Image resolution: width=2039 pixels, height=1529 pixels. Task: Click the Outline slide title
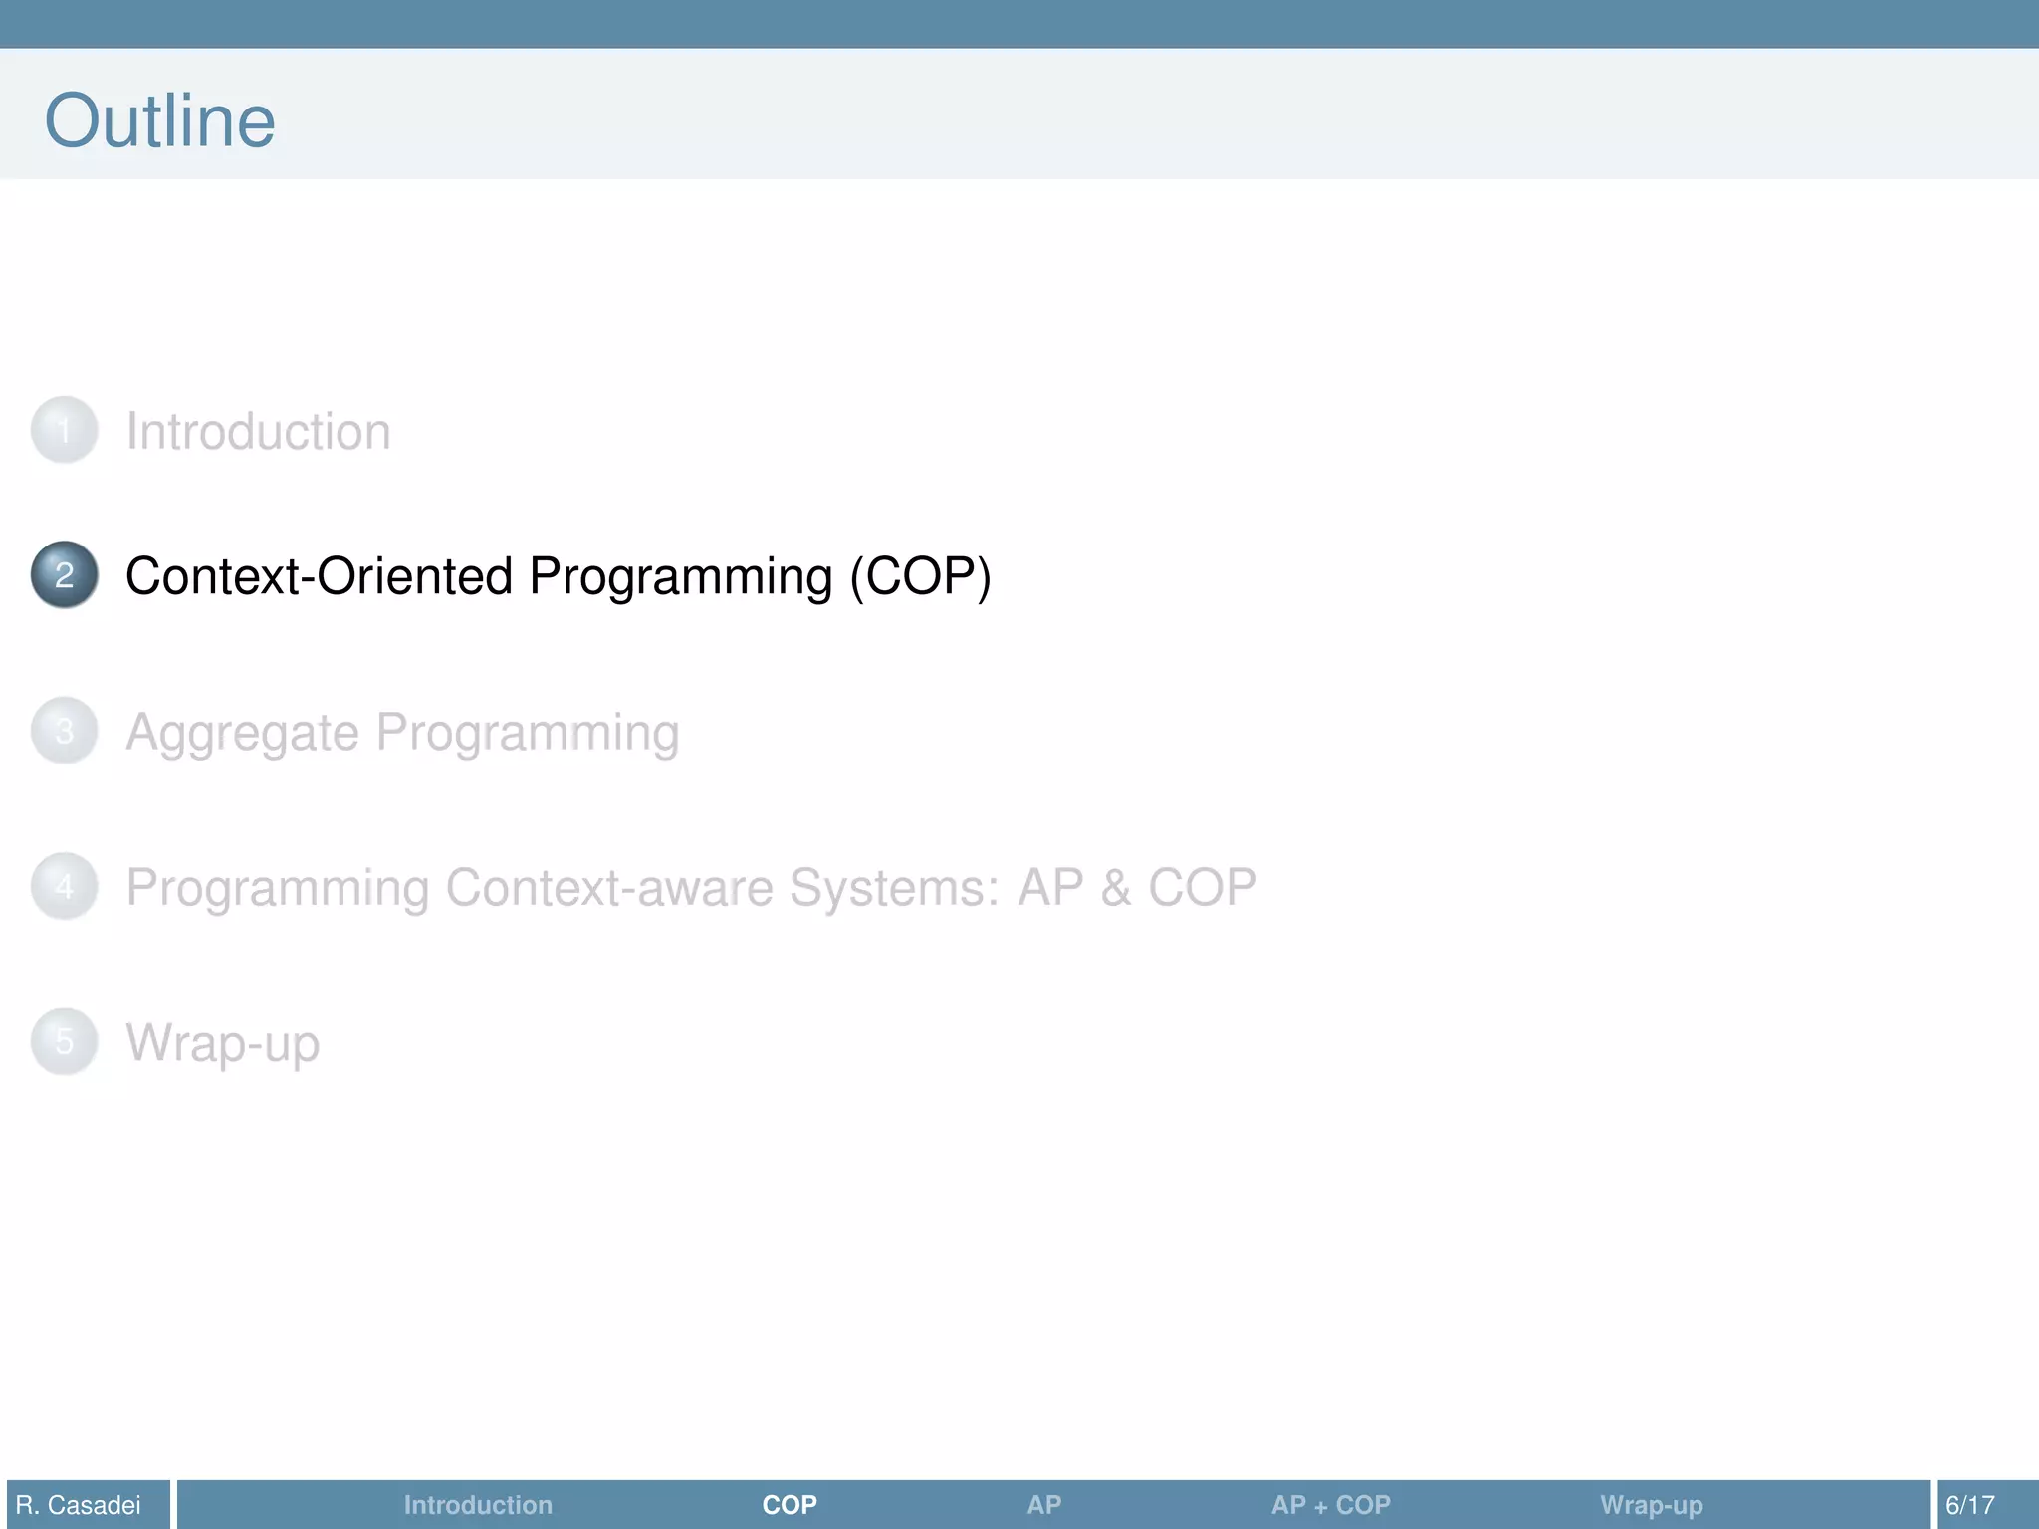point(160,120)
